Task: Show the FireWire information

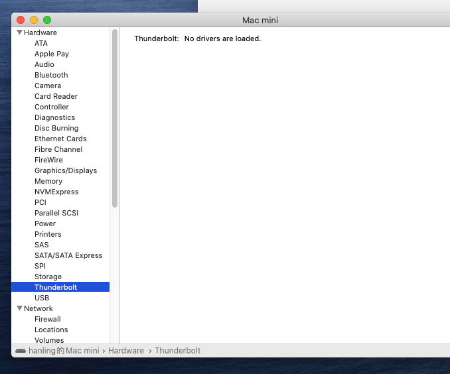Action: [x=48, y=160]
